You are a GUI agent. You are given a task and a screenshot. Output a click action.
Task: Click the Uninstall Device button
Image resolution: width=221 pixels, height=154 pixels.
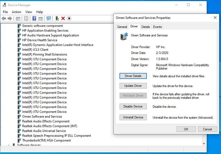click(x=133, y=117)
